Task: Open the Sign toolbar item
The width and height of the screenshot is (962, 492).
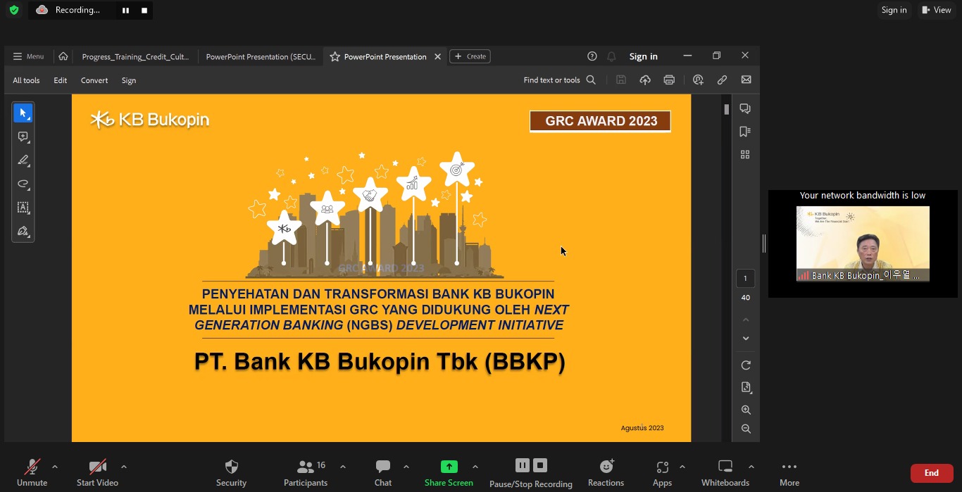Action: point(129,80)
